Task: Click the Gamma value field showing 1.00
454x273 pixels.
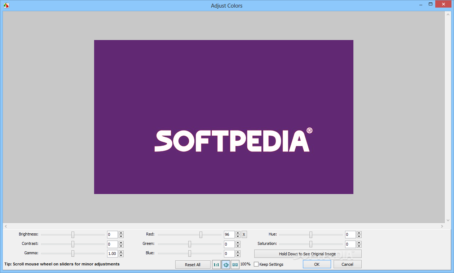Action: pyautogui.click(x=113, y=254)
